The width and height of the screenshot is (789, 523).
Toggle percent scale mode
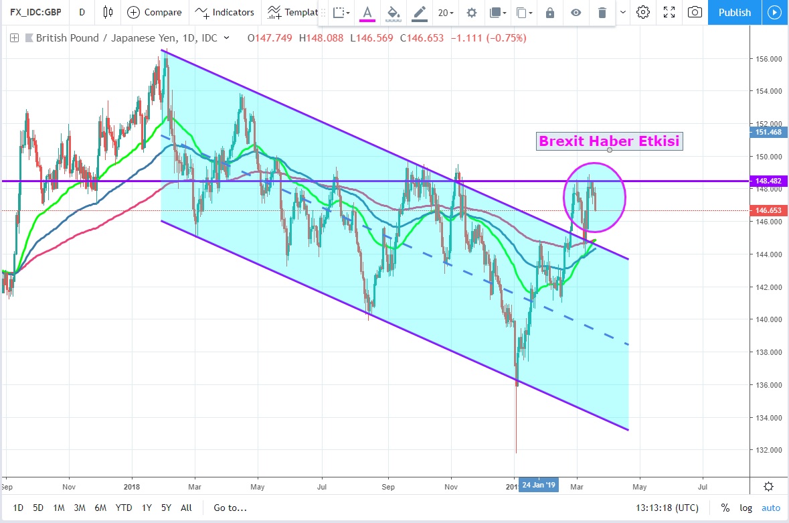click(x=725, y=508)
